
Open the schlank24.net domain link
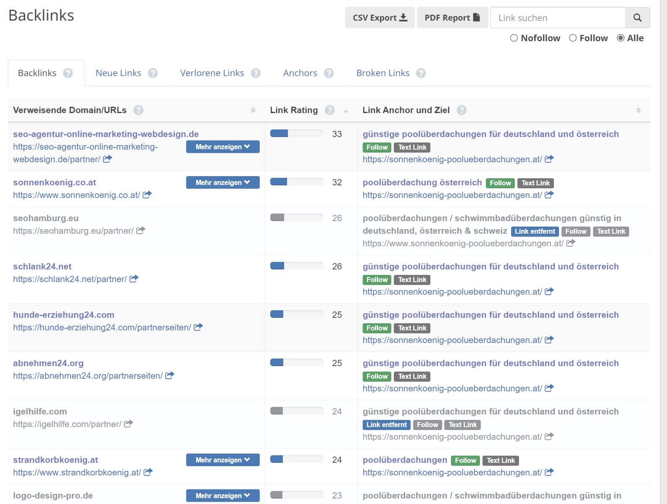(42, 267)
